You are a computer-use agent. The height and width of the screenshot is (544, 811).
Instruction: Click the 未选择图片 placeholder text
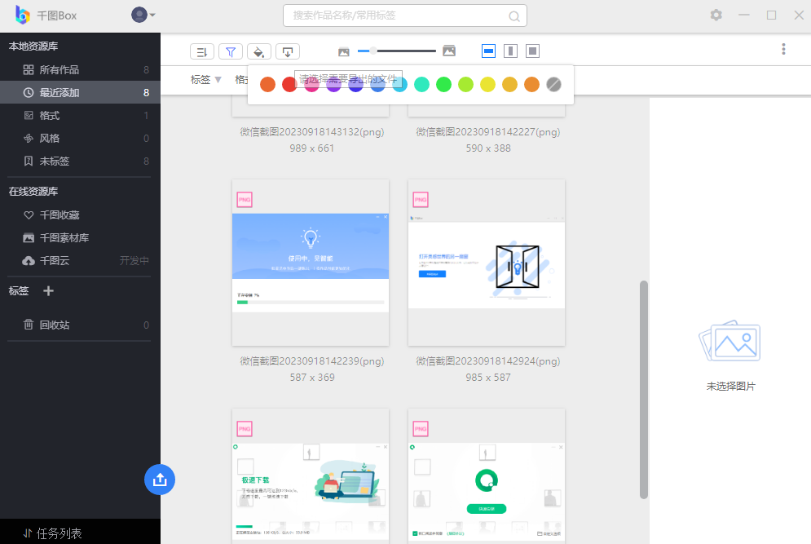731,386
